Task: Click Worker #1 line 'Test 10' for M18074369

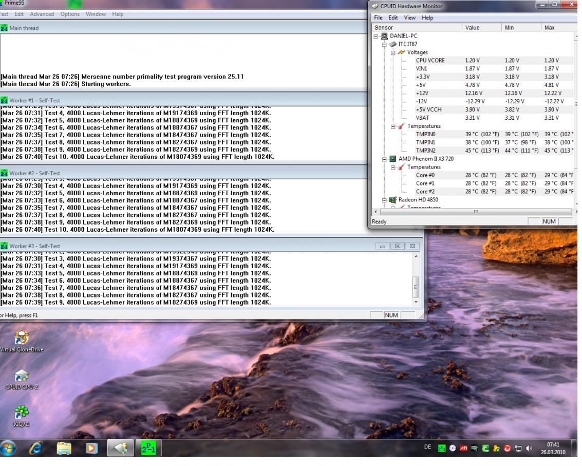Action: [x=138, y=157]
